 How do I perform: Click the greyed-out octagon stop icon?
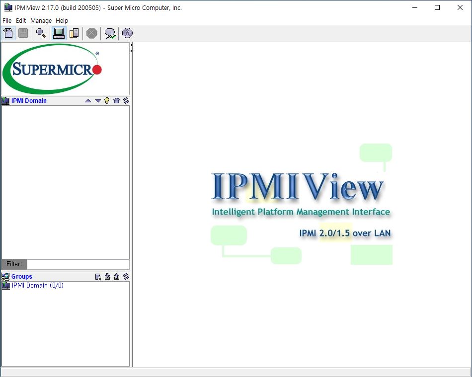click(92, 33)
